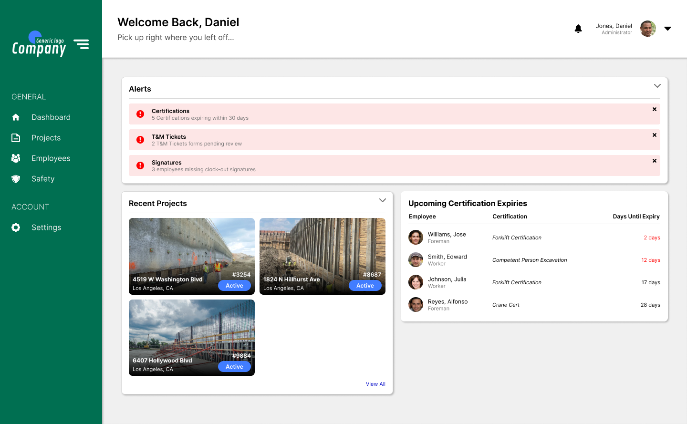Image resolution: width=687 pixels, height=424 pixels.
Task: Toggle the sidebar hamburger menu icon
Action: pyautogui.click(x=81, y=44)
